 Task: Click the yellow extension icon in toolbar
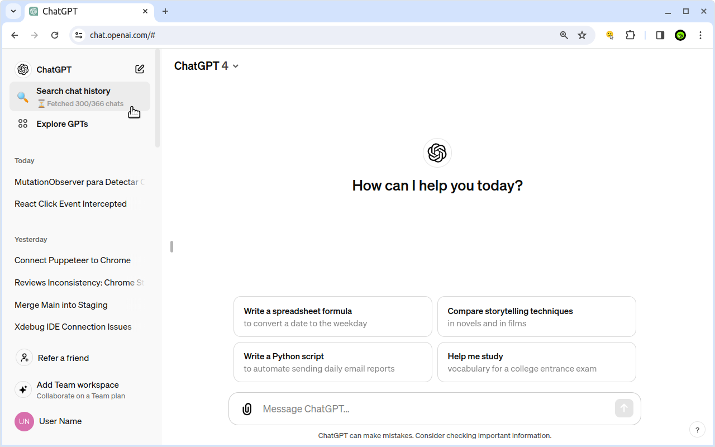610,35
